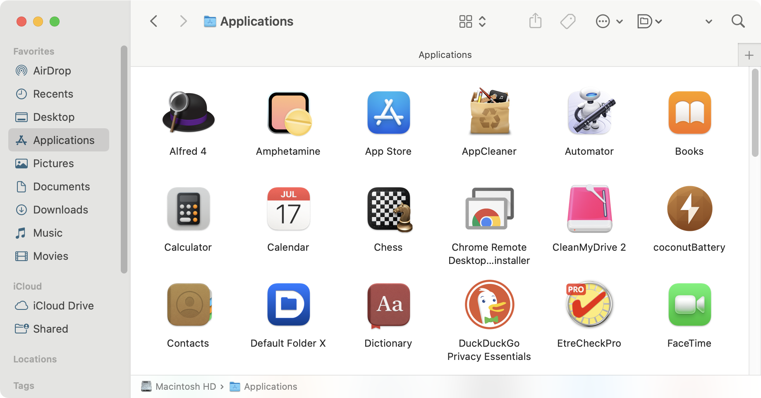Click the "Alfred 4" name label
This screenshot has width=761, height=398.
click(x=188, y=151)
